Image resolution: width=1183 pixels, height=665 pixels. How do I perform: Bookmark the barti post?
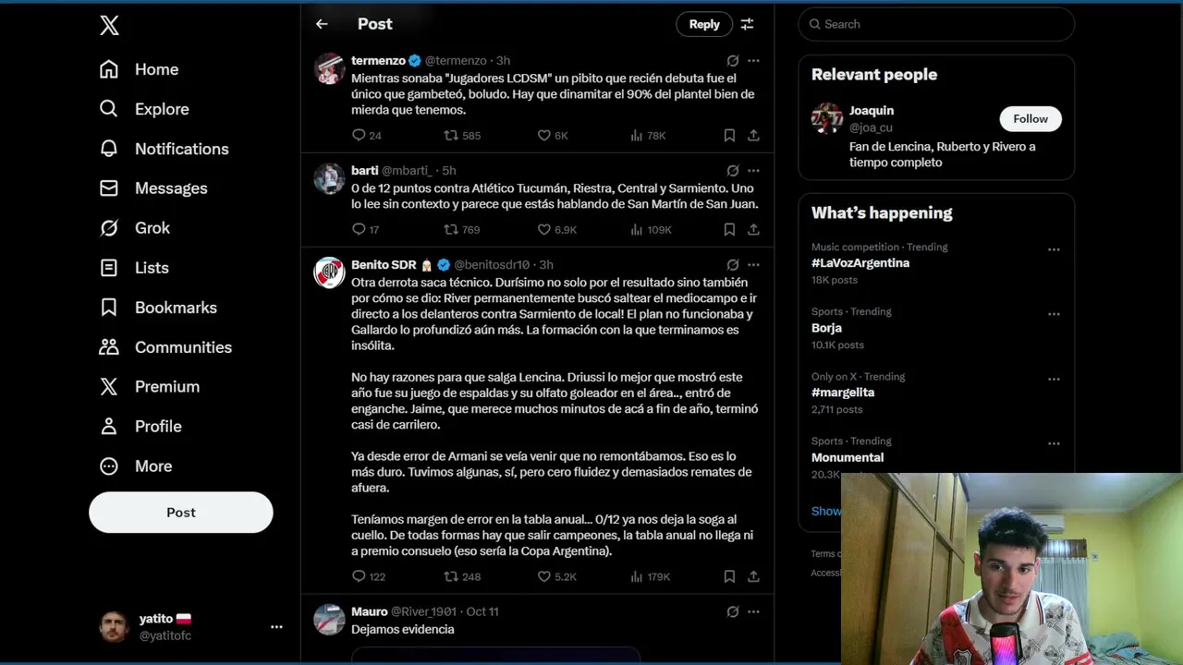729,229
